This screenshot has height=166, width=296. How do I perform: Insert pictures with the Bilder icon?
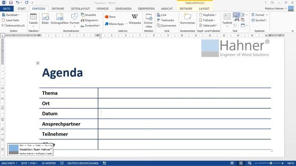point(45,19)
